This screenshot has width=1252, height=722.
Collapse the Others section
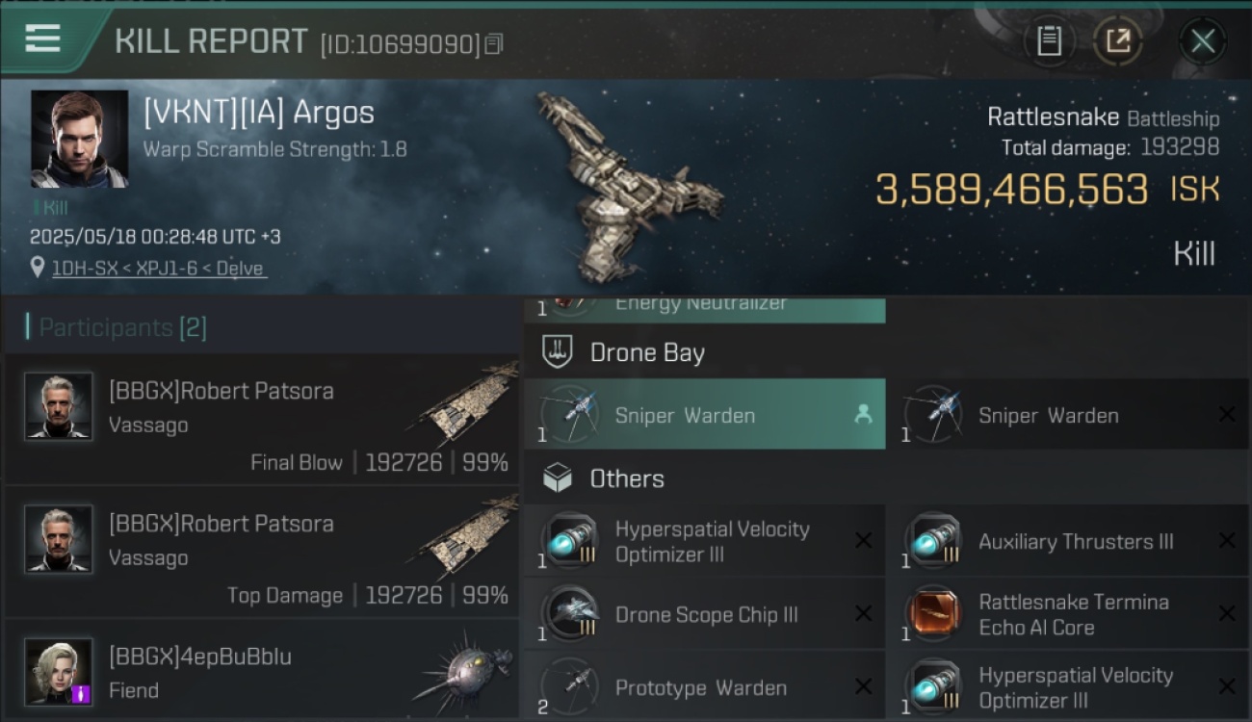coord(886,478)
